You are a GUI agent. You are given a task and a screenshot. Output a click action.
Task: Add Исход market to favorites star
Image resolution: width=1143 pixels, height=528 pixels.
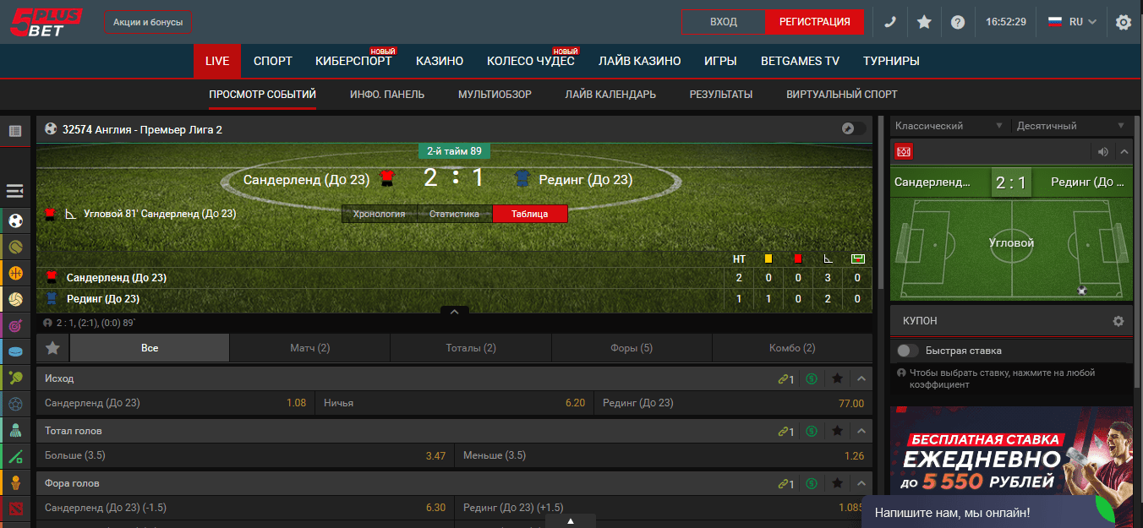837,378
